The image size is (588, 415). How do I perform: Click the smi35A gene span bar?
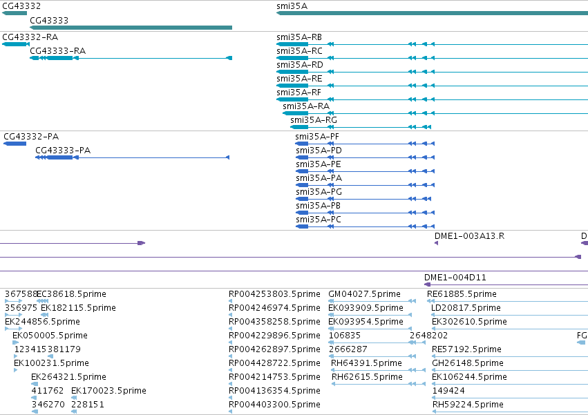coord(432,13)
